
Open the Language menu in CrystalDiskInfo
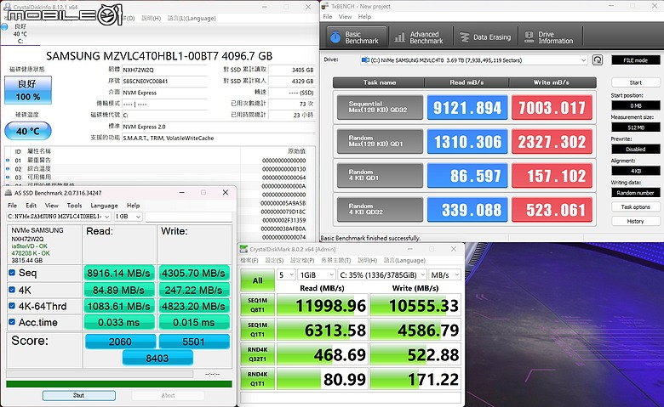click(192, 18)
